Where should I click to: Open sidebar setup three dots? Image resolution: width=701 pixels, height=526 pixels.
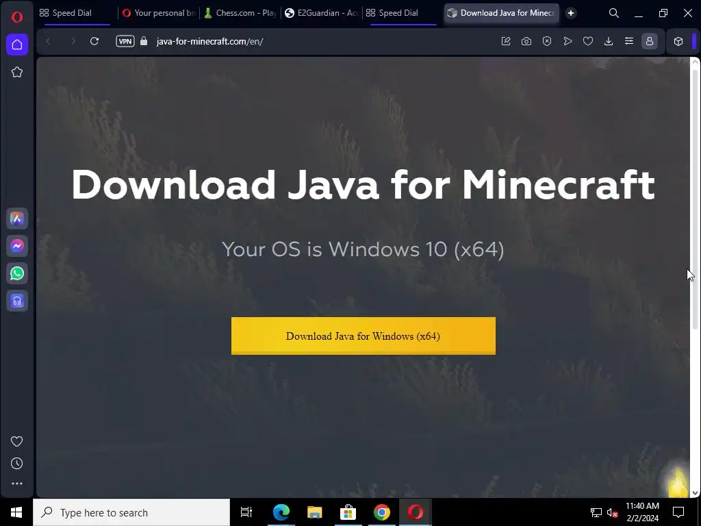pyautogui.click(x=17, y=484)
